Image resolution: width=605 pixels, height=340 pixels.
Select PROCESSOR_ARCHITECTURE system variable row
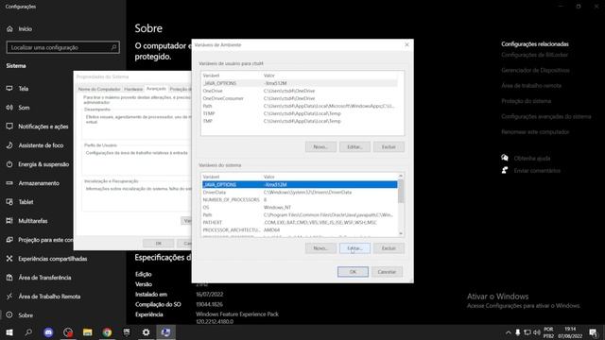coord(300,230)
